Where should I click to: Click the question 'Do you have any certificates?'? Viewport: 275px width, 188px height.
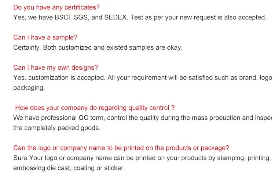click(x=56, y=7)
